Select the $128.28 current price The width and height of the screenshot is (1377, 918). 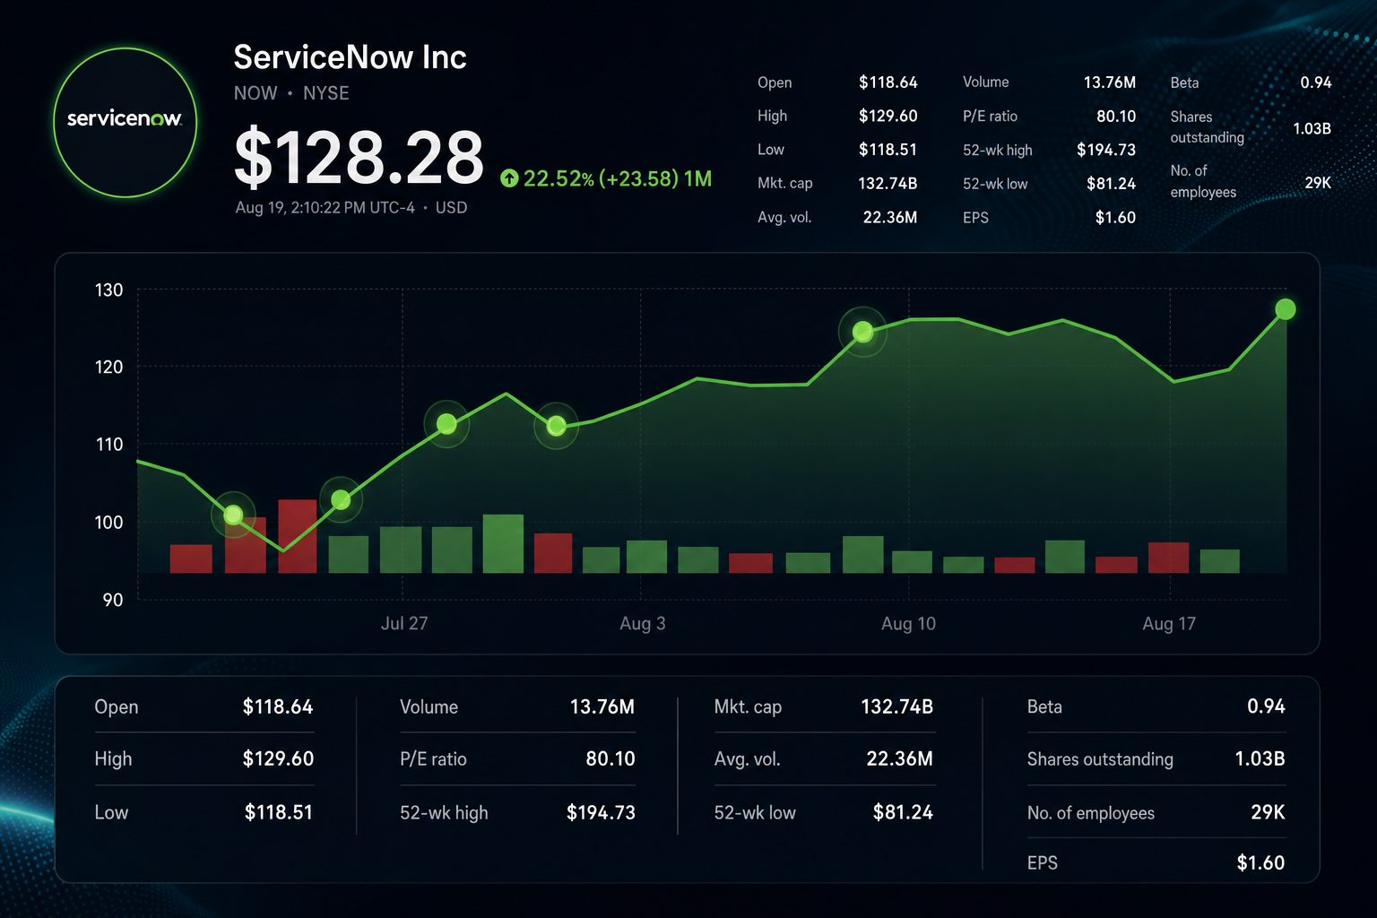(359, 157)
